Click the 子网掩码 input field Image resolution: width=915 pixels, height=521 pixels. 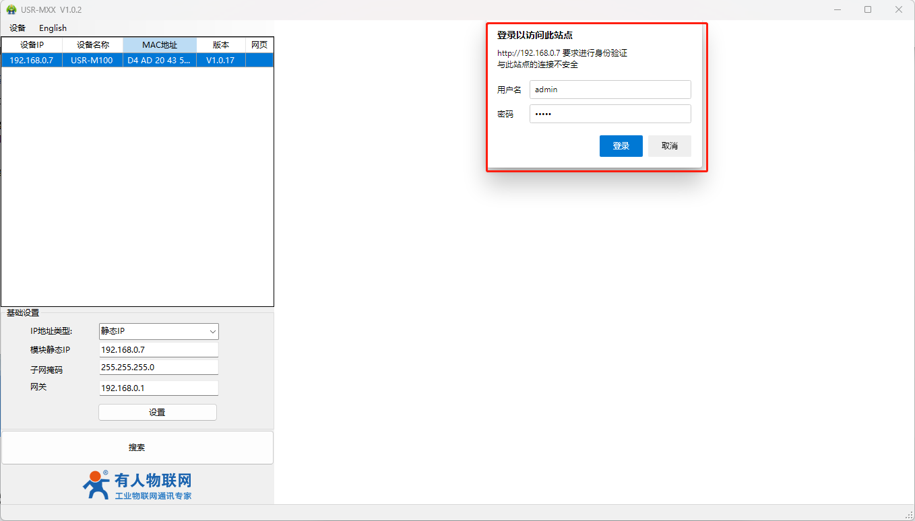(158, 368)
